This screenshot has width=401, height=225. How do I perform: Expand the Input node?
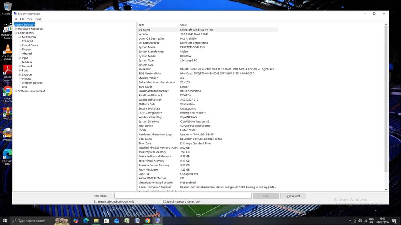[20, 58]
